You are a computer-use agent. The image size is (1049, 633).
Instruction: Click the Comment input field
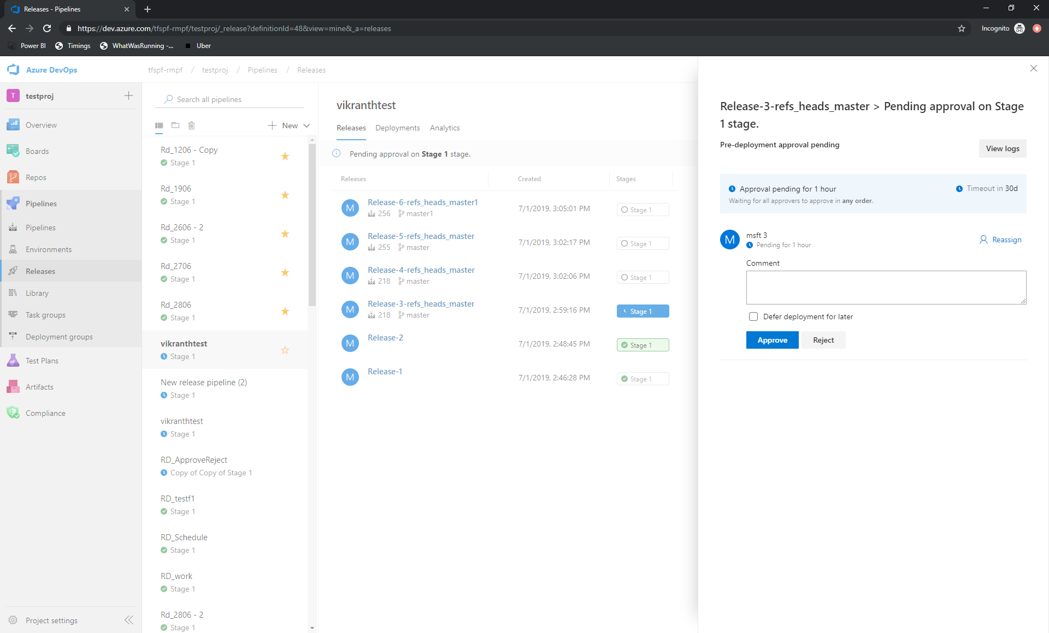tap(886, 288)
